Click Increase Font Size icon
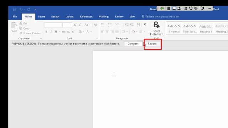Screen dimensions: 228x128 click(75, 25)
